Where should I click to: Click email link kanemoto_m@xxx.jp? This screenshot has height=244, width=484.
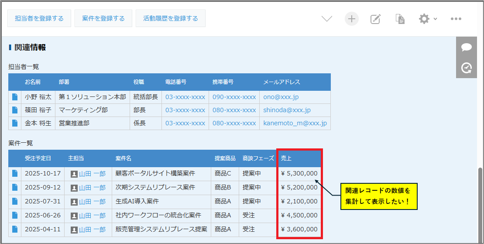pos(295,123)
